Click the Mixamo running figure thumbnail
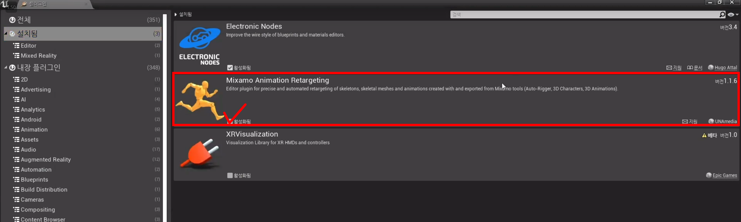 coord(199,100)
